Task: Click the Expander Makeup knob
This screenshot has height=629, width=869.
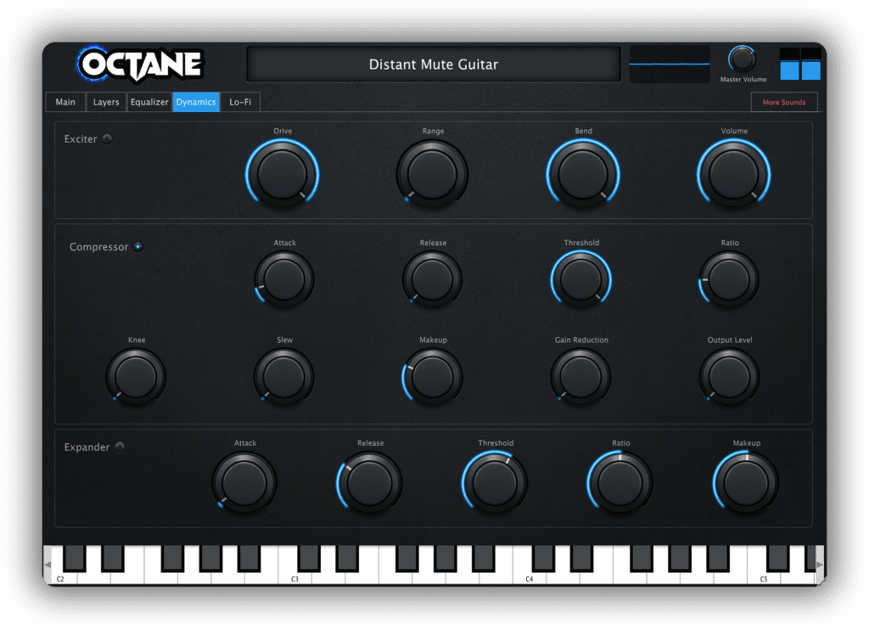Action: 745,482
